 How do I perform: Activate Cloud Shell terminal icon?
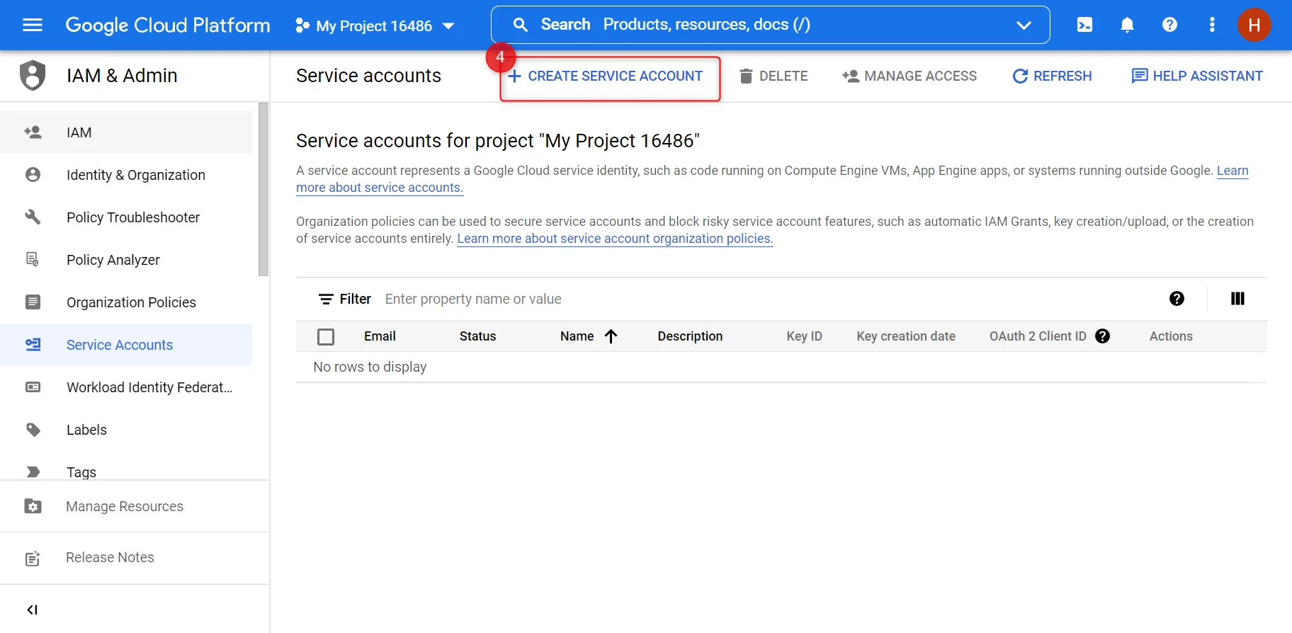(x=1084, y=25)
